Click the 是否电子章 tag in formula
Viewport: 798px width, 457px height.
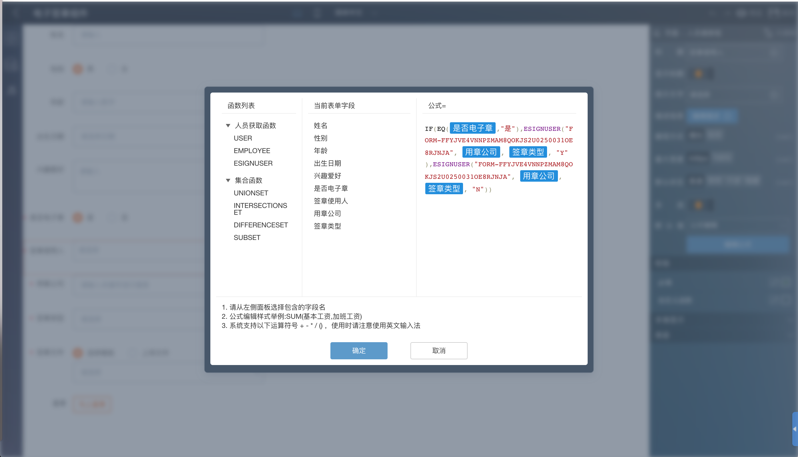472,128
